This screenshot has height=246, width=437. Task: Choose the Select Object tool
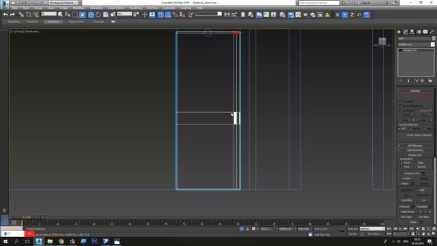pos(60,14)
